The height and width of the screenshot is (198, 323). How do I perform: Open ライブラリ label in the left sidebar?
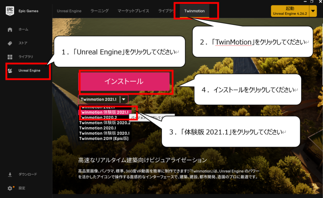(x=26, y=57)
